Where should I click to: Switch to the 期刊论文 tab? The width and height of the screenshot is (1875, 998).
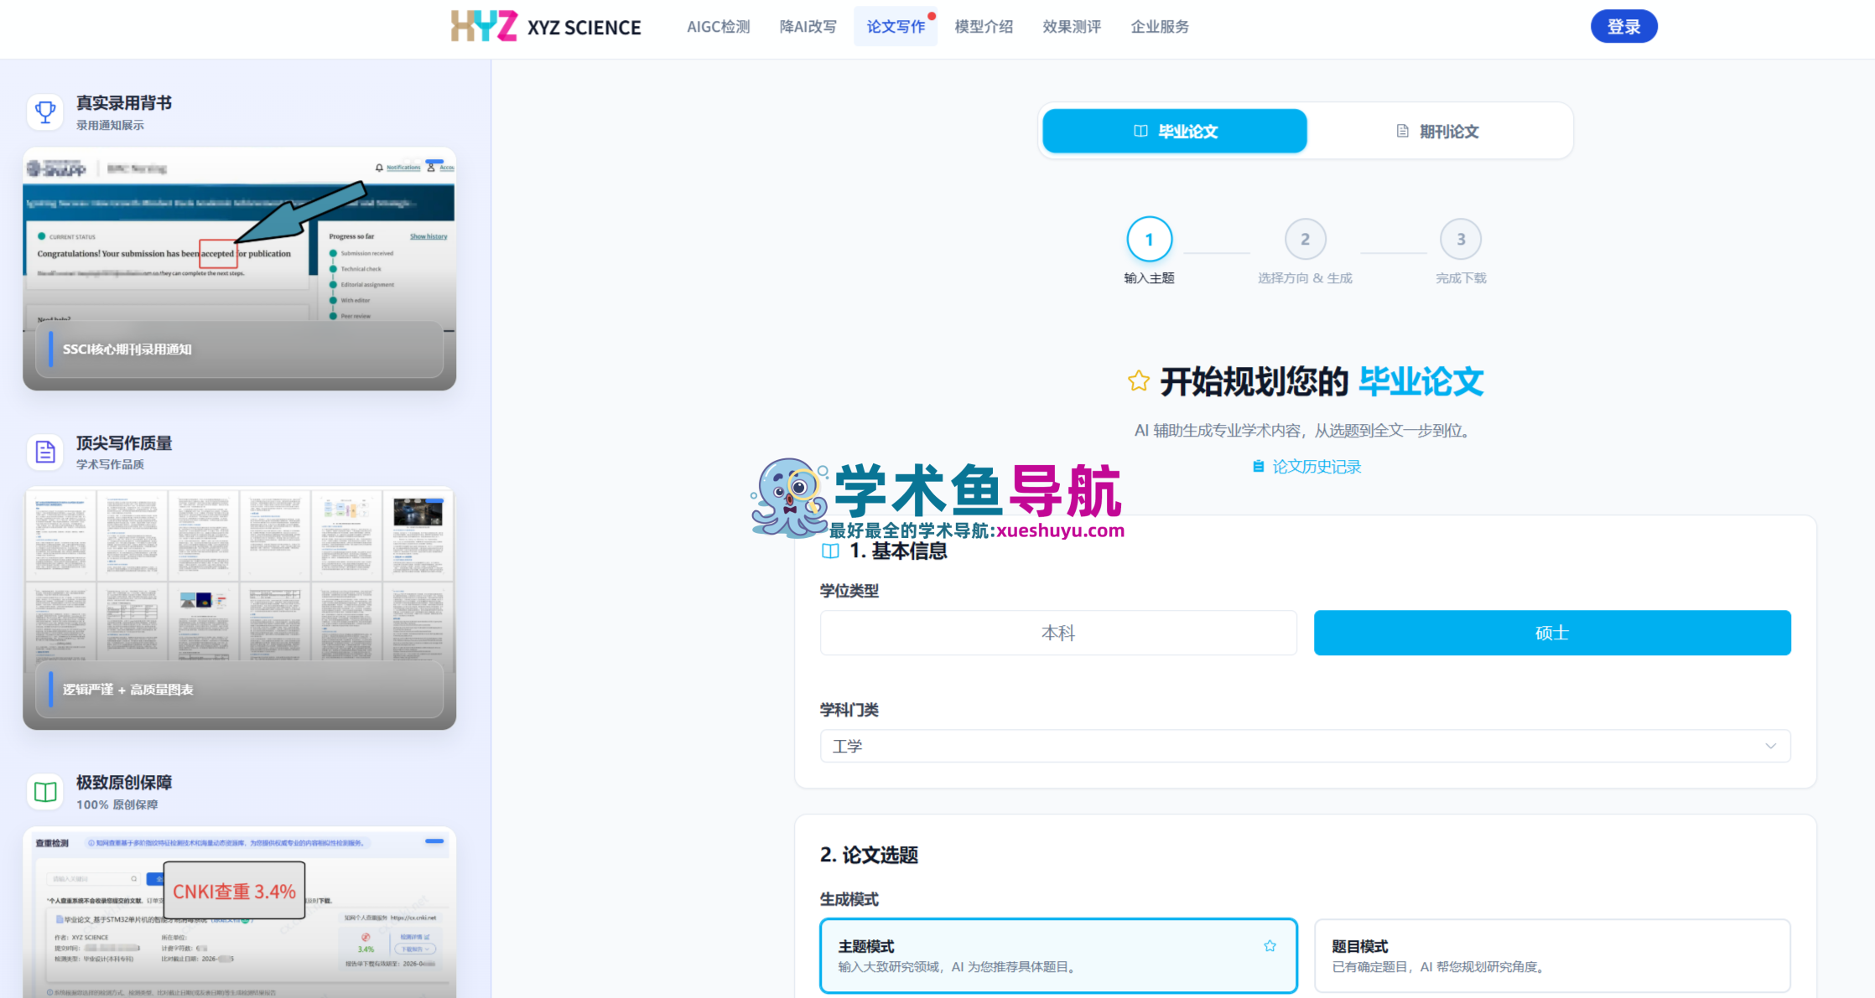click(x=1437, y=132)
